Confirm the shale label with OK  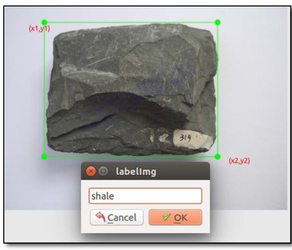tap(175, 218)
